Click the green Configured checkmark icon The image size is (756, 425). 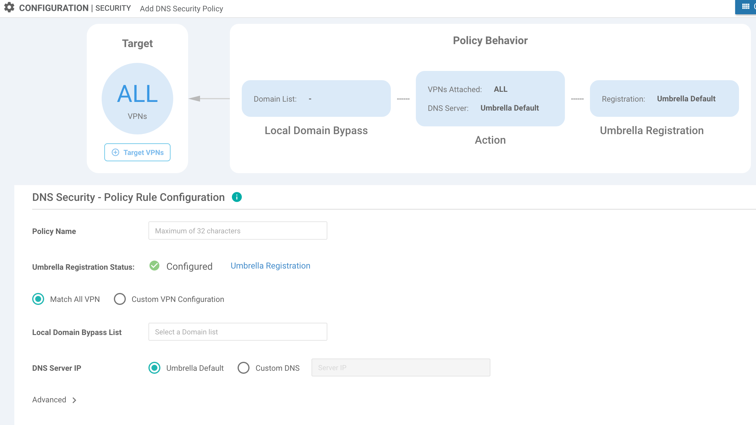tap(154, 266)
